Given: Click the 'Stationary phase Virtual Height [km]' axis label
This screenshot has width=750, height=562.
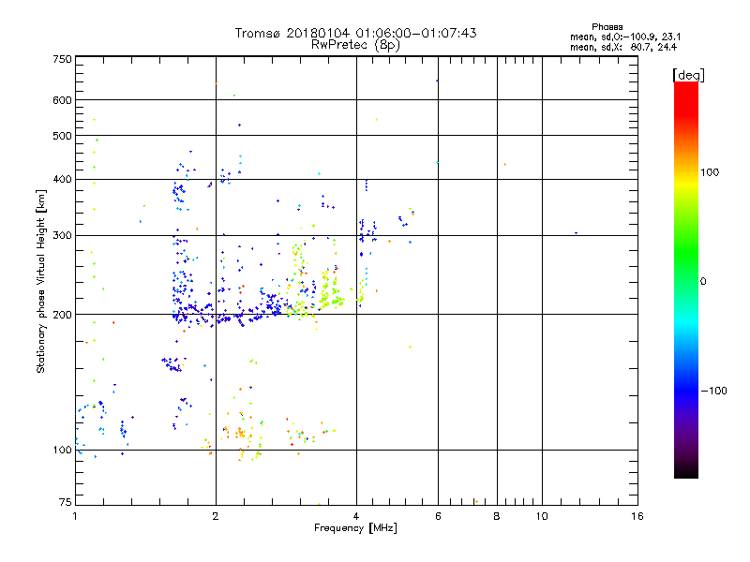Looking at the screenshot, I should [x=41, y=281].
